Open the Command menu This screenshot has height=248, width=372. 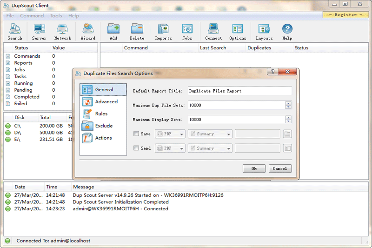(32, 16)
